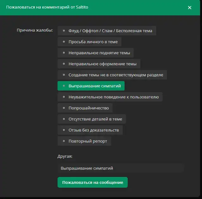The width and height of the screenshot is (202, 199).
Task: Click the bullet dot beside 'Флуд / Оффтоп / Спам'
Action: click(64, 31)
